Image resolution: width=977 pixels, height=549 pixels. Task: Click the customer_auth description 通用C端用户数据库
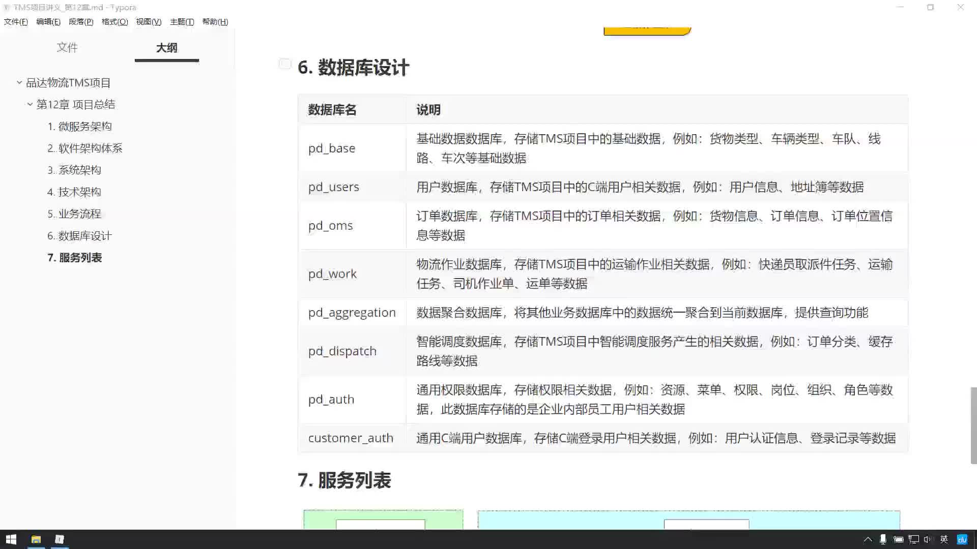656,438
